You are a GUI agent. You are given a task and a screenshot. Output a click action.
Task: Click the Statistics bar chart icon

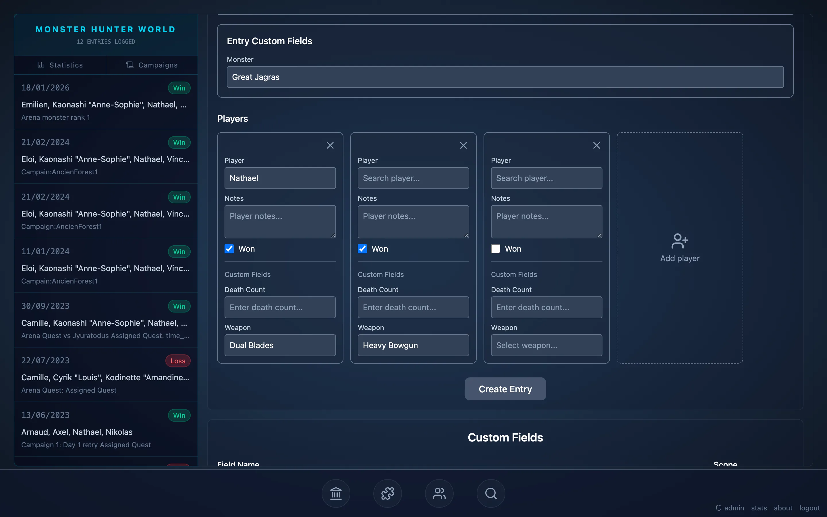41,65
